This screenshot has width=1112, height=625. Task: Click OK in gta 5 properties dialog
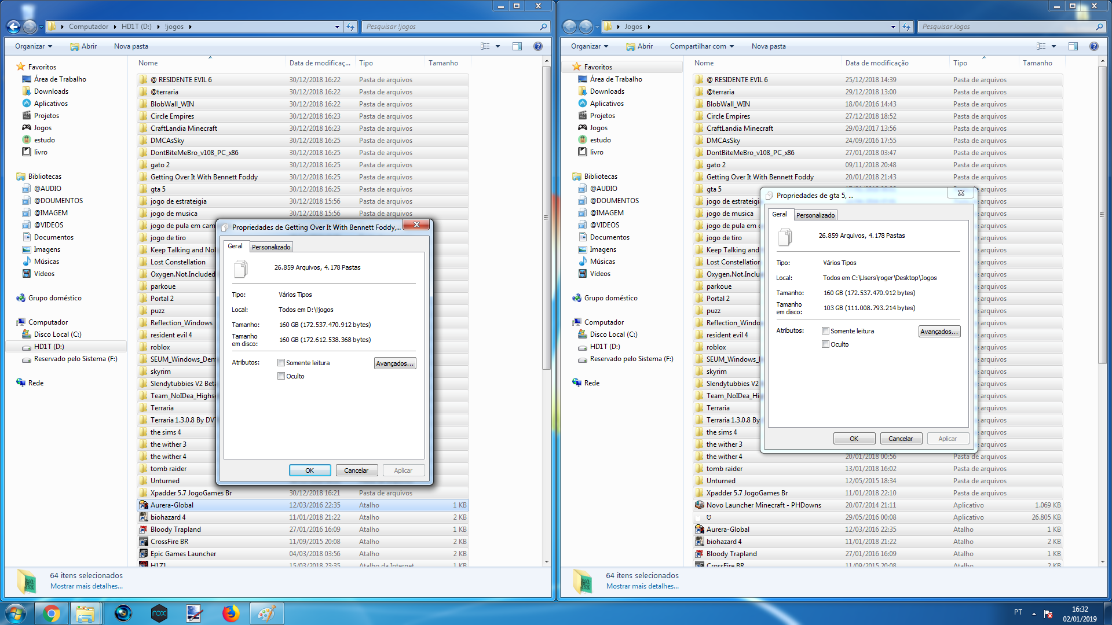click(x=854, y=439)
